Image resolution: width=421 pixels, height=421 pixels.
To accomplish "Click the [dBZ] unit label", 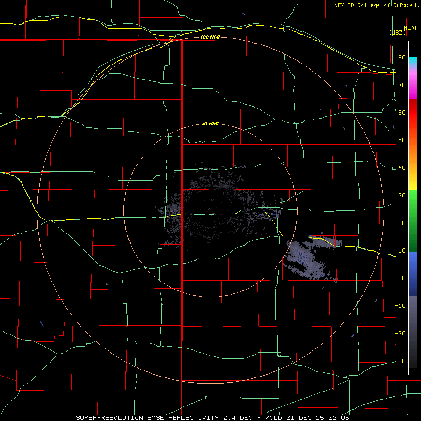I will (397, 32).
